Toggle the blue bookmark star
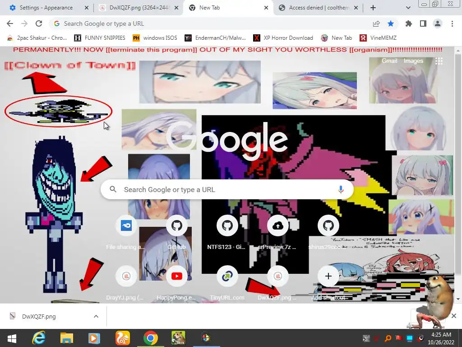Screen dimensions: 462x347 [x=391, y=23]
